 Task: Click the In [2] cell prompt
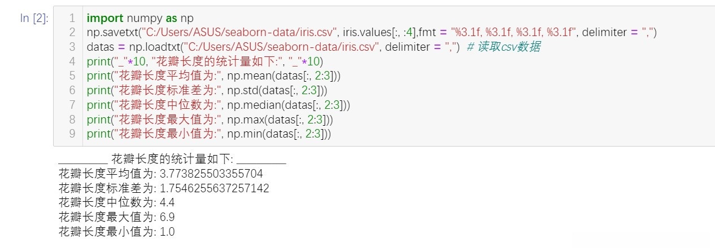[34, 18]
